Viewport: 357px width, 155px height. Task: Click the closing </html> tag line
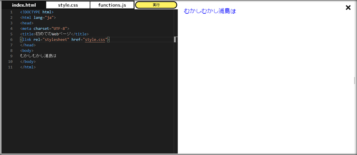coord(28,67)
